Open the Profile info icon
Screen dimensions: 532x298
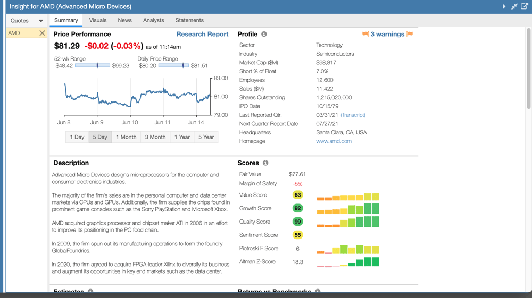(264, 34)
